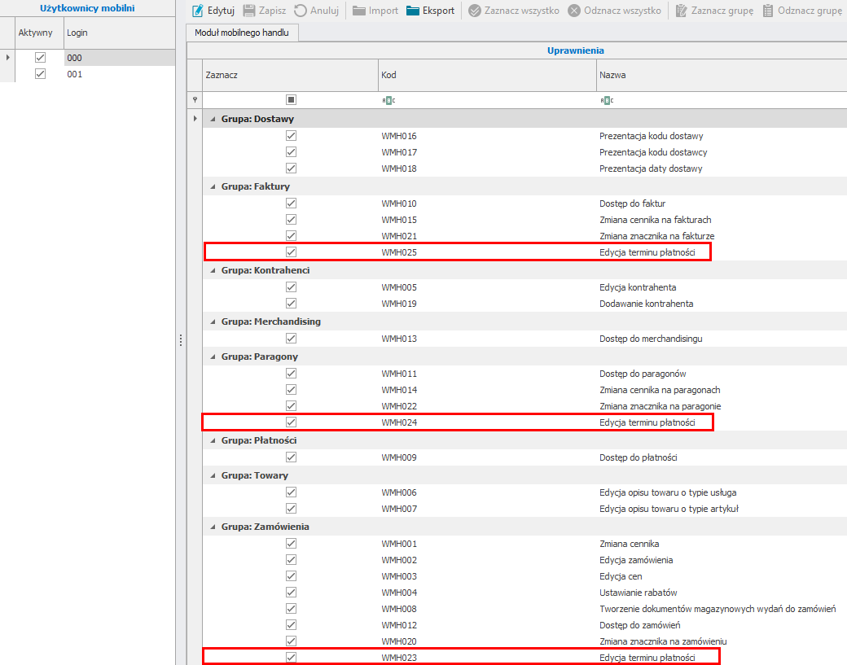Collapse the Grupa: Faktury group
Screen dimensions: 847x665
tap(213, 186)
